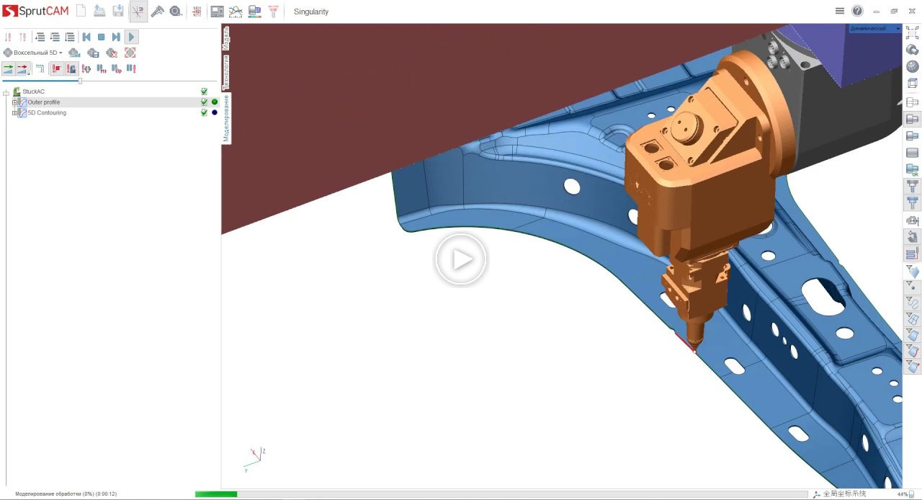Expand the Outer profile tree node
Viewport: 922px width, 500px height.
pyautogui.click(x=14, y=102)
